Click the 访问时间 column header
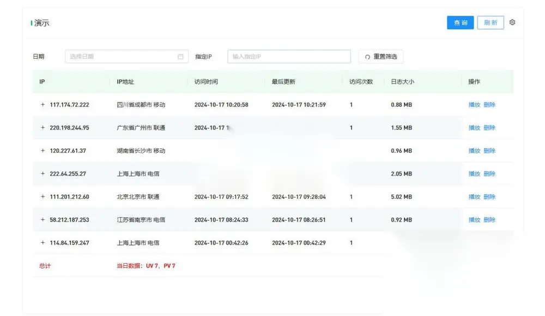The image size is (545, 316). pyautogui.click(x=206, y=82)
